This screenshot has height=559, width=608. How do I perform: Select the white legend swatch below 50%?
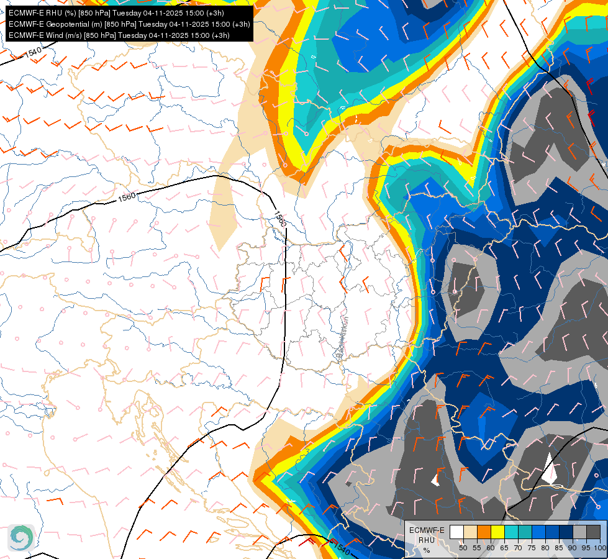click(456, 532)
